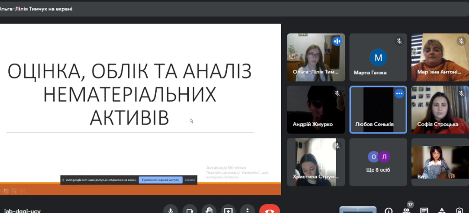This screenshot has height=213, width=469.
Task: Click the stop sharing access button
Action: tap(161, 180)
